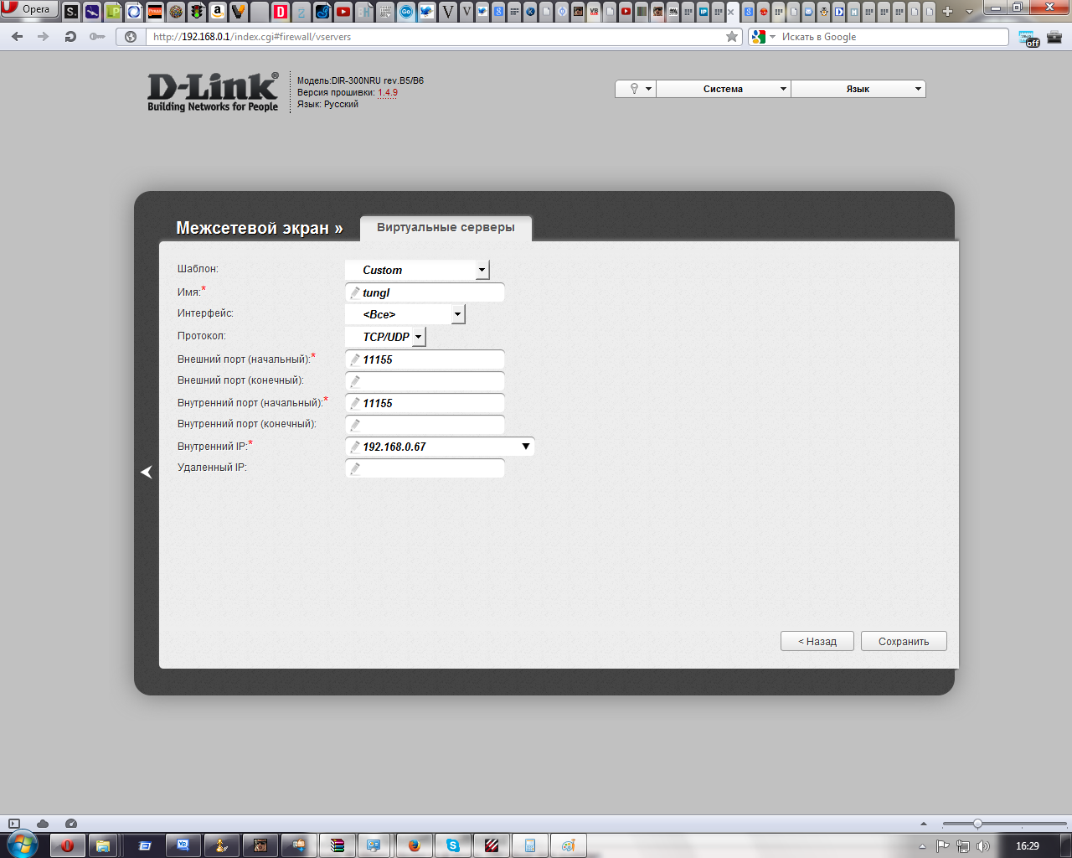Click the firmware version 1.4.9 link
Image resolution: width=1072 pixels, height=858 pixels.
387,93
